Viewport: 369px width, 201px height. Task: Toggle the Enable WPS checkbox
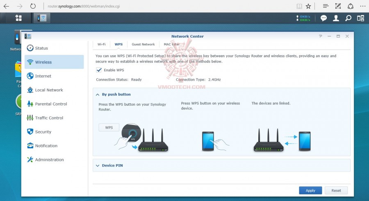99,70
